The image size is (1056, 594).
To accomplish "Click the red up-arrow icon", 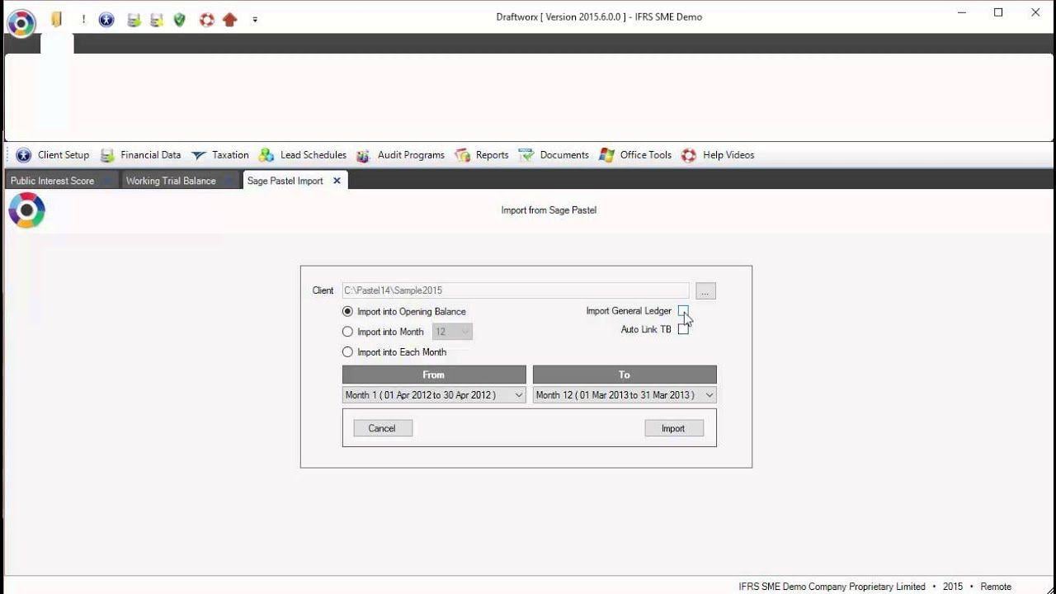I will pyautogui.click(x=229, y=19).
